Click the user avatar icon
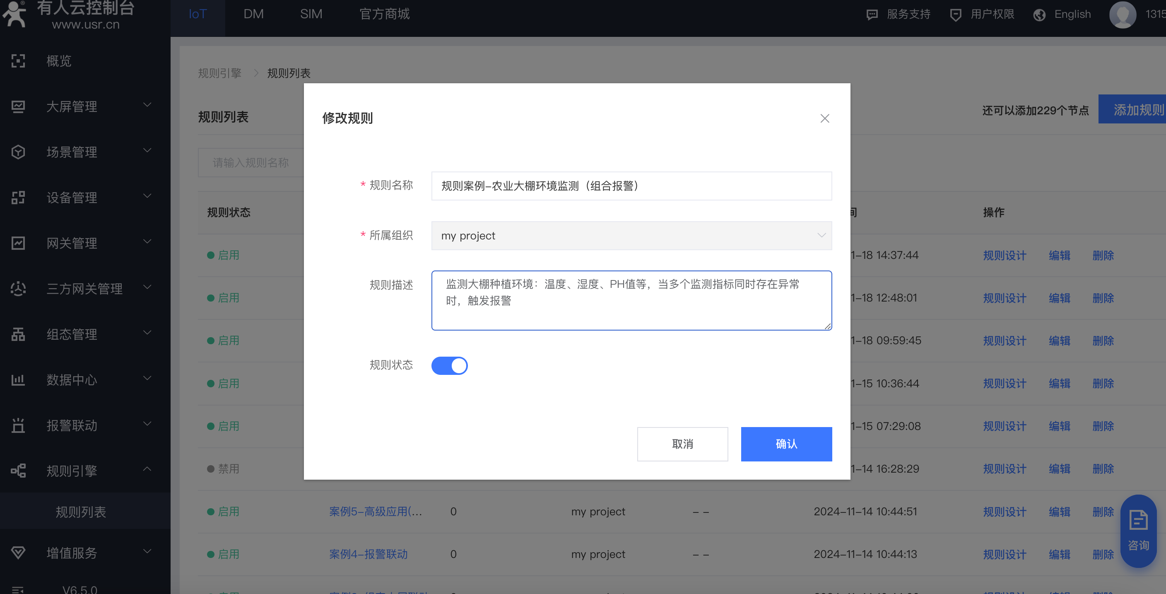The image size is (1166, 594). pyautogui.click(x=1123, y=14)
